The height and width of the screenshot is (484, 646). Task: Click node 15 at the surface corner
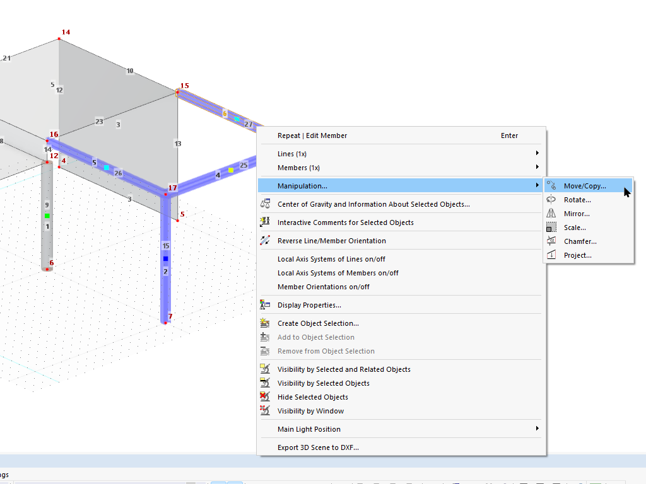(177, 92)
